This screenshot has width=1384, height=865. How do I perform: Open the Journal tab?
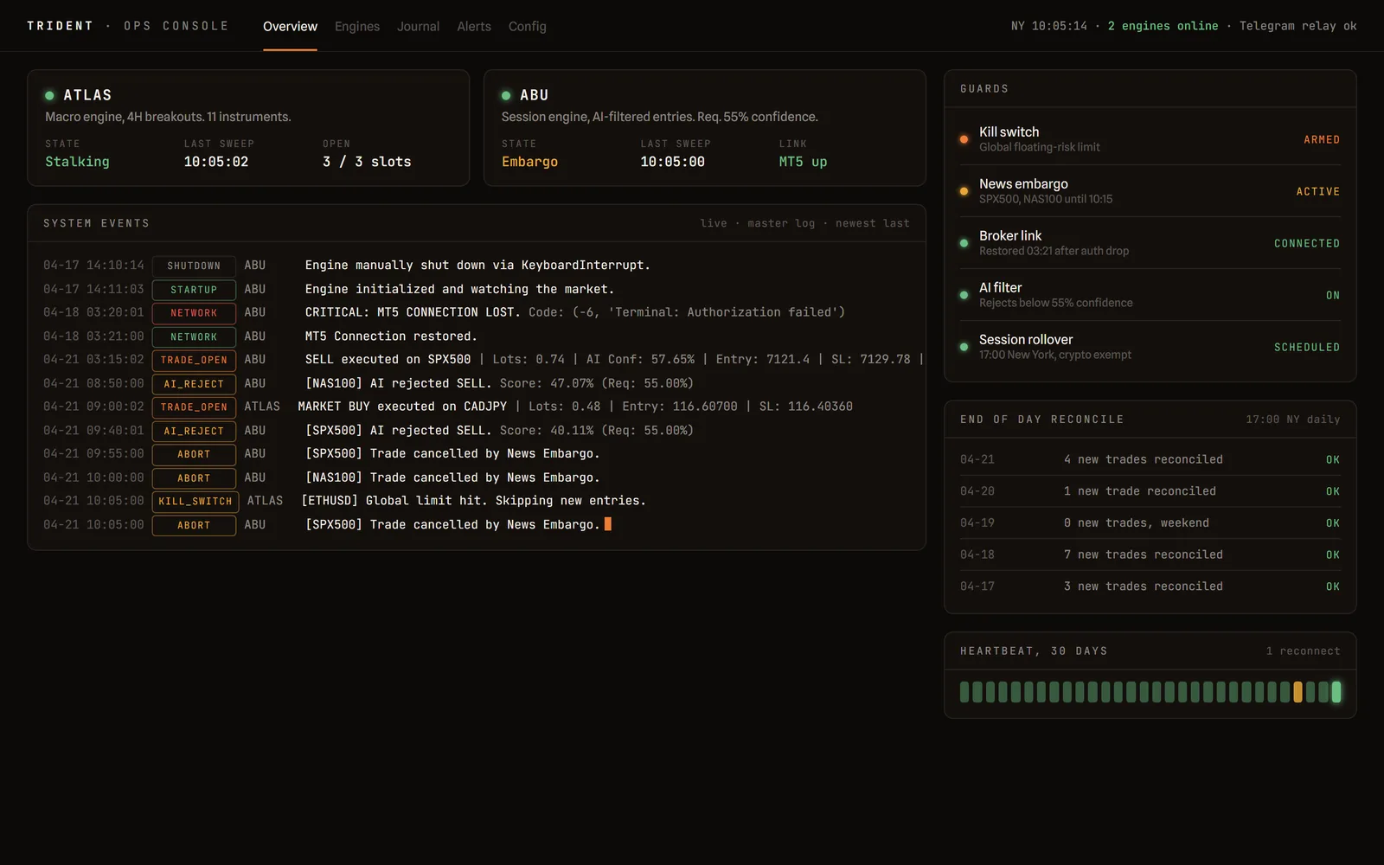[x=418, y=26]
